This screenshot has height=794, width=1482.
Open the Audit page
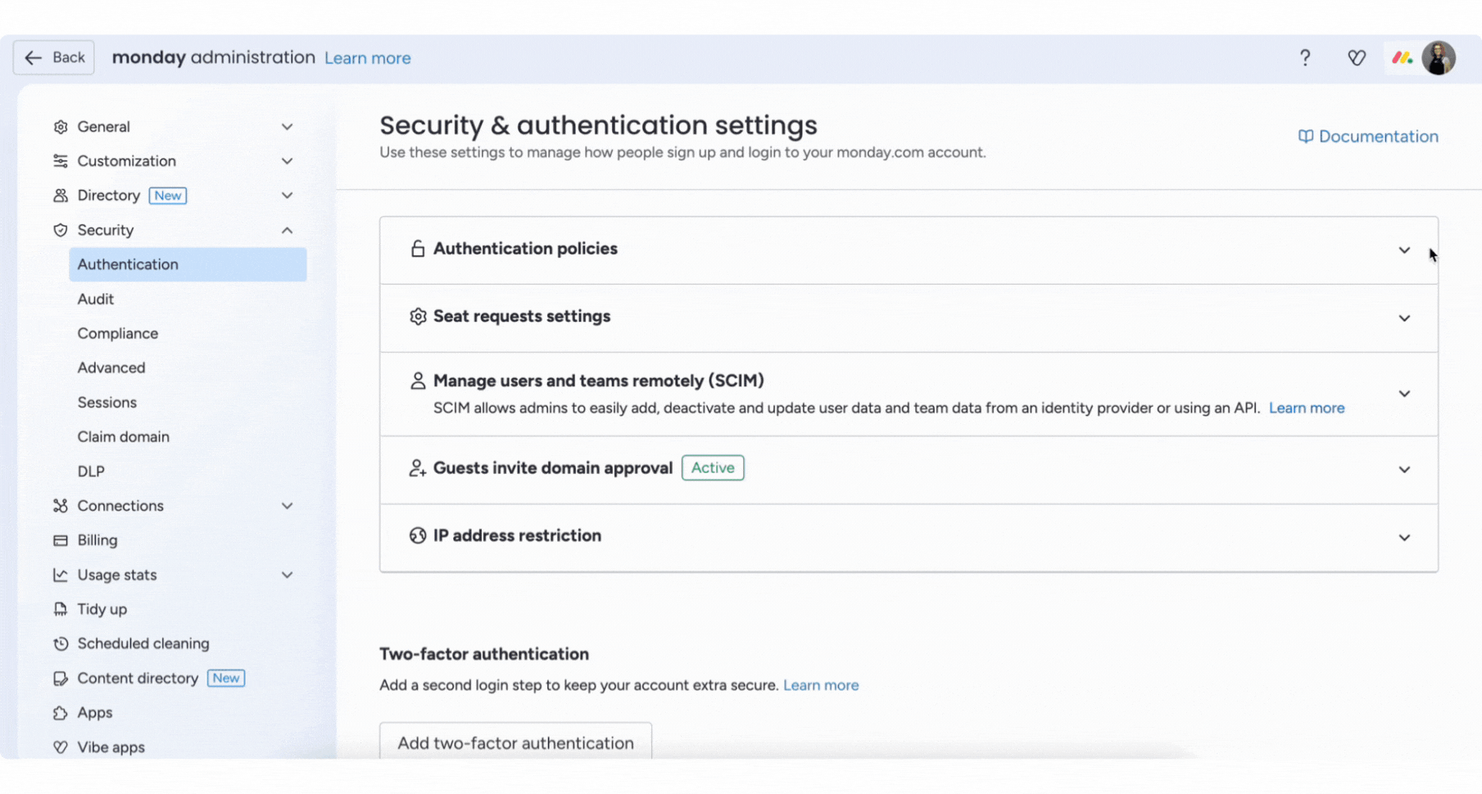point(96,299)
